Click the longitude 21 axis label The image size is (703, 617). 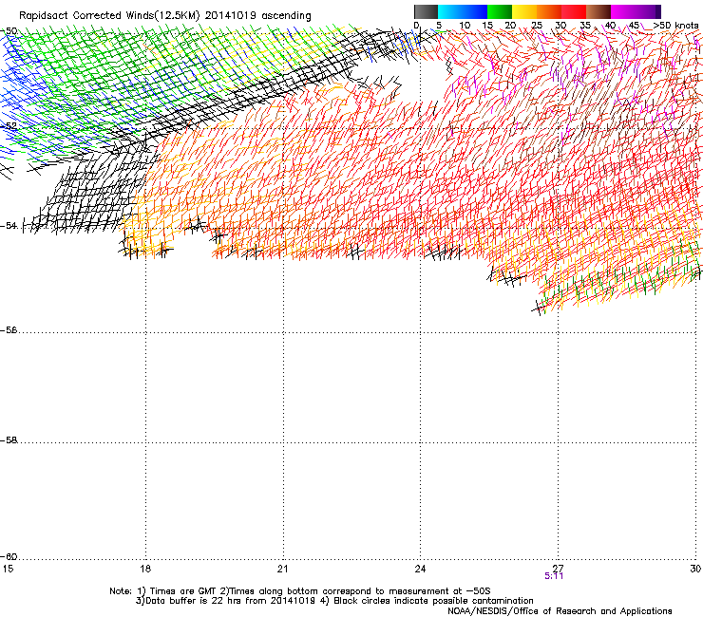click(283, 569)
